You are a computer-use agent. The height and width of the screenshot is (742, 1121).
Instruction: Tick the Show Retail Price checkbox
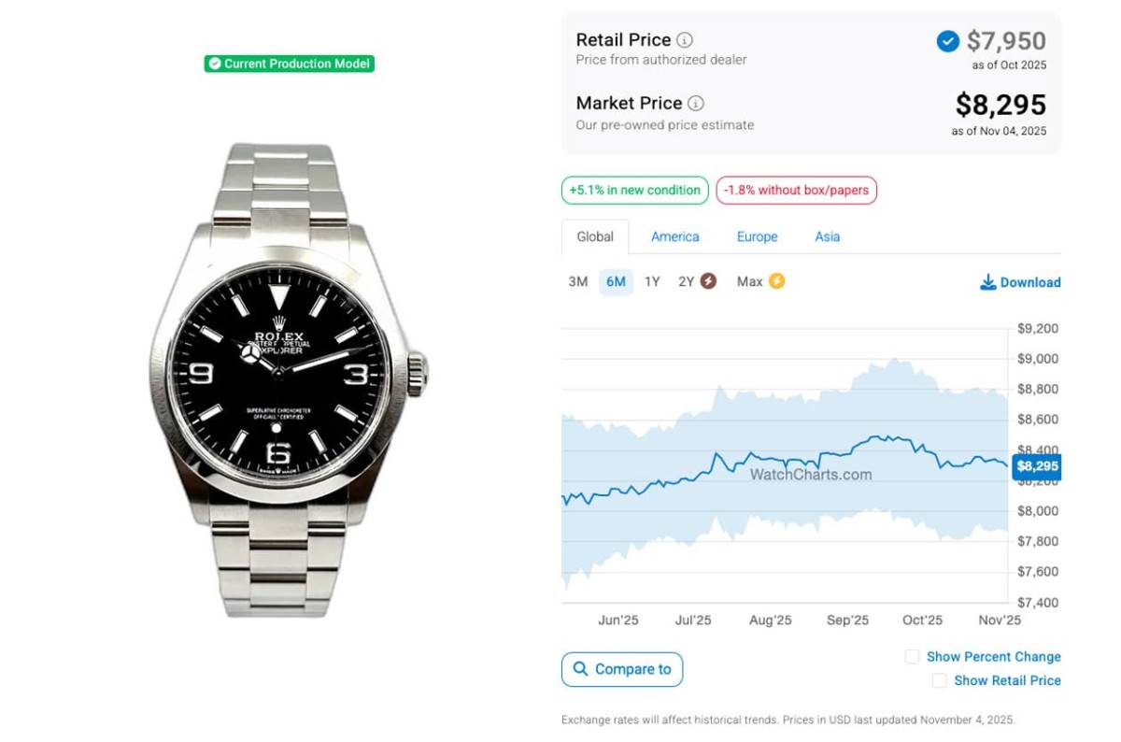(940, 680)
